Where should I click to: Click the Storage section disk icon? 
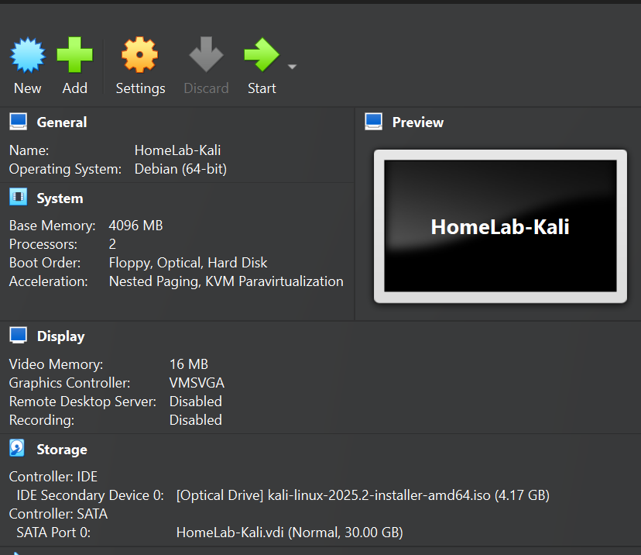tap(17, 449)
